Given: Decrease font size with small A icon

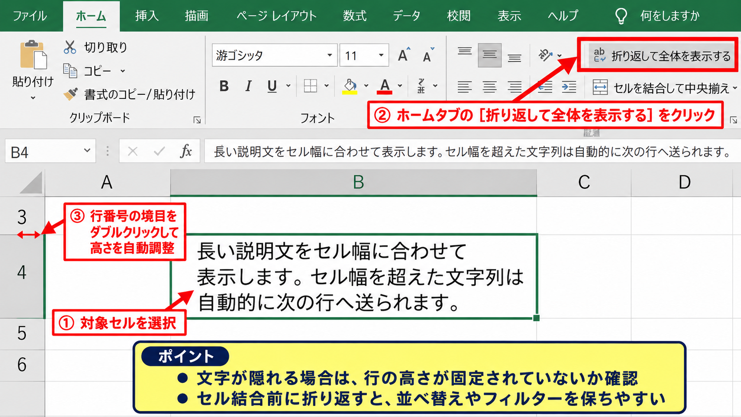Looking at the screenshot, I should [x=428, y=55].
